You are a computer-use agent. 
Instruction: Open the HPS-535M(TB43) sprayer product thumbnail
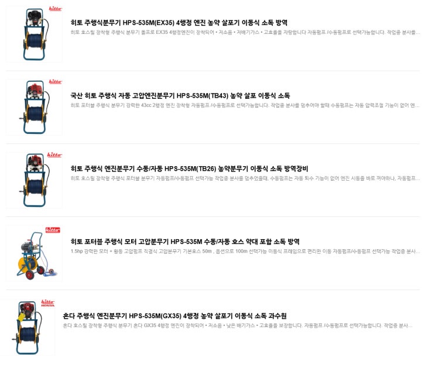pyautogui.click(x=34, y=107)
